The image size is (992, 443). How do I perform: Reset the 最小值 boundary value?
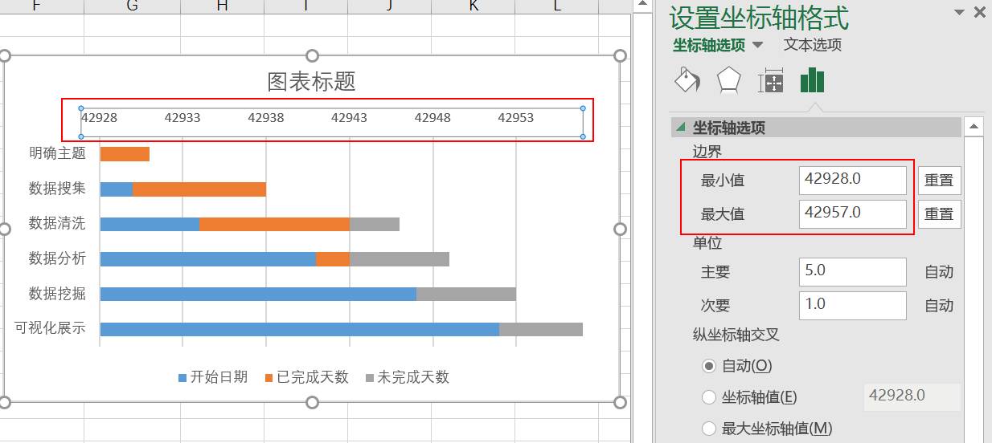pyautogui.click(x=939, y=181)
